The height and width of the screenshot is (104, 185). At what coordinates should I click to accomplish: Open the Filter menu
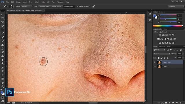pos(43,2)
